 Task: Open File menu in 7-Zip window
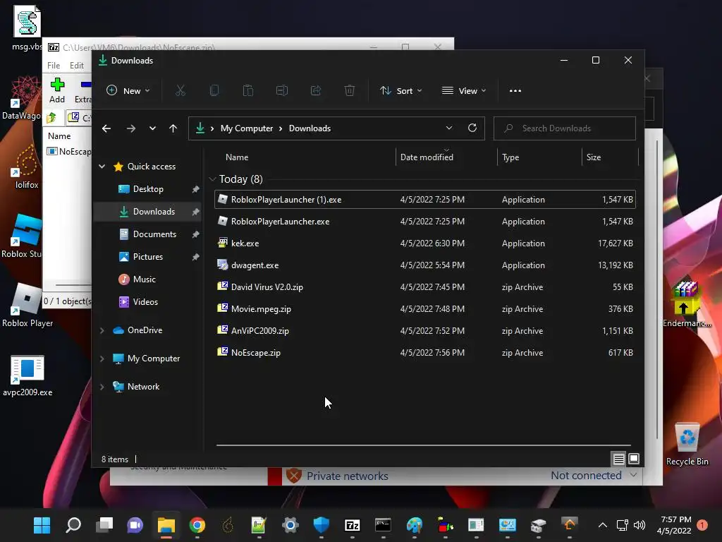[x=54, y=66]
